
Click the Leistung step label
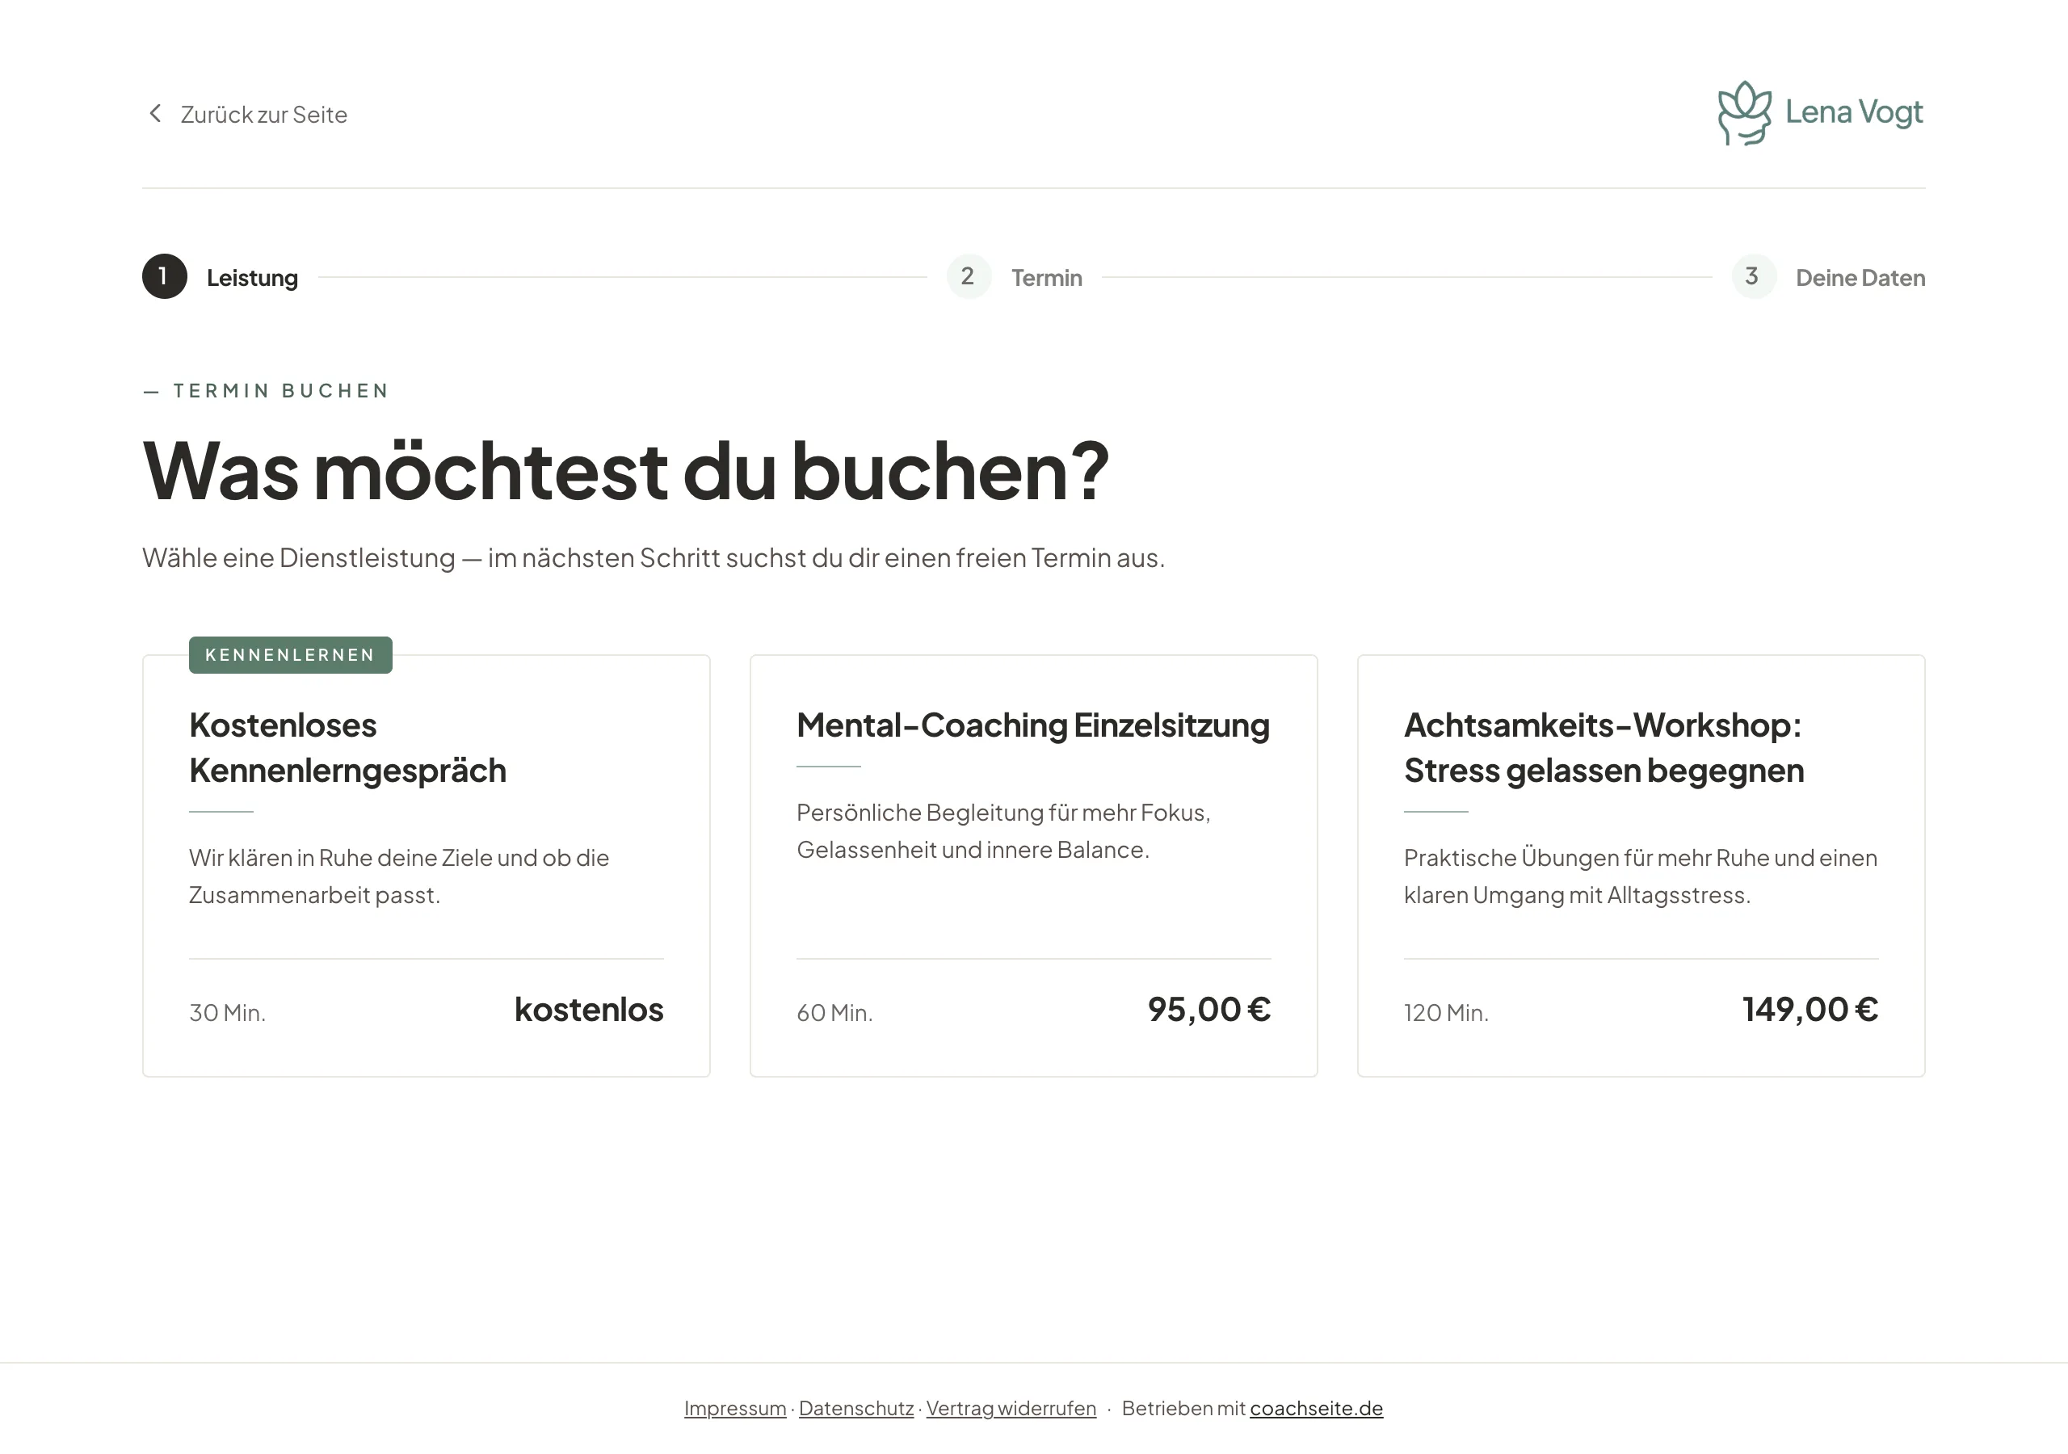[x=252, y=277]
